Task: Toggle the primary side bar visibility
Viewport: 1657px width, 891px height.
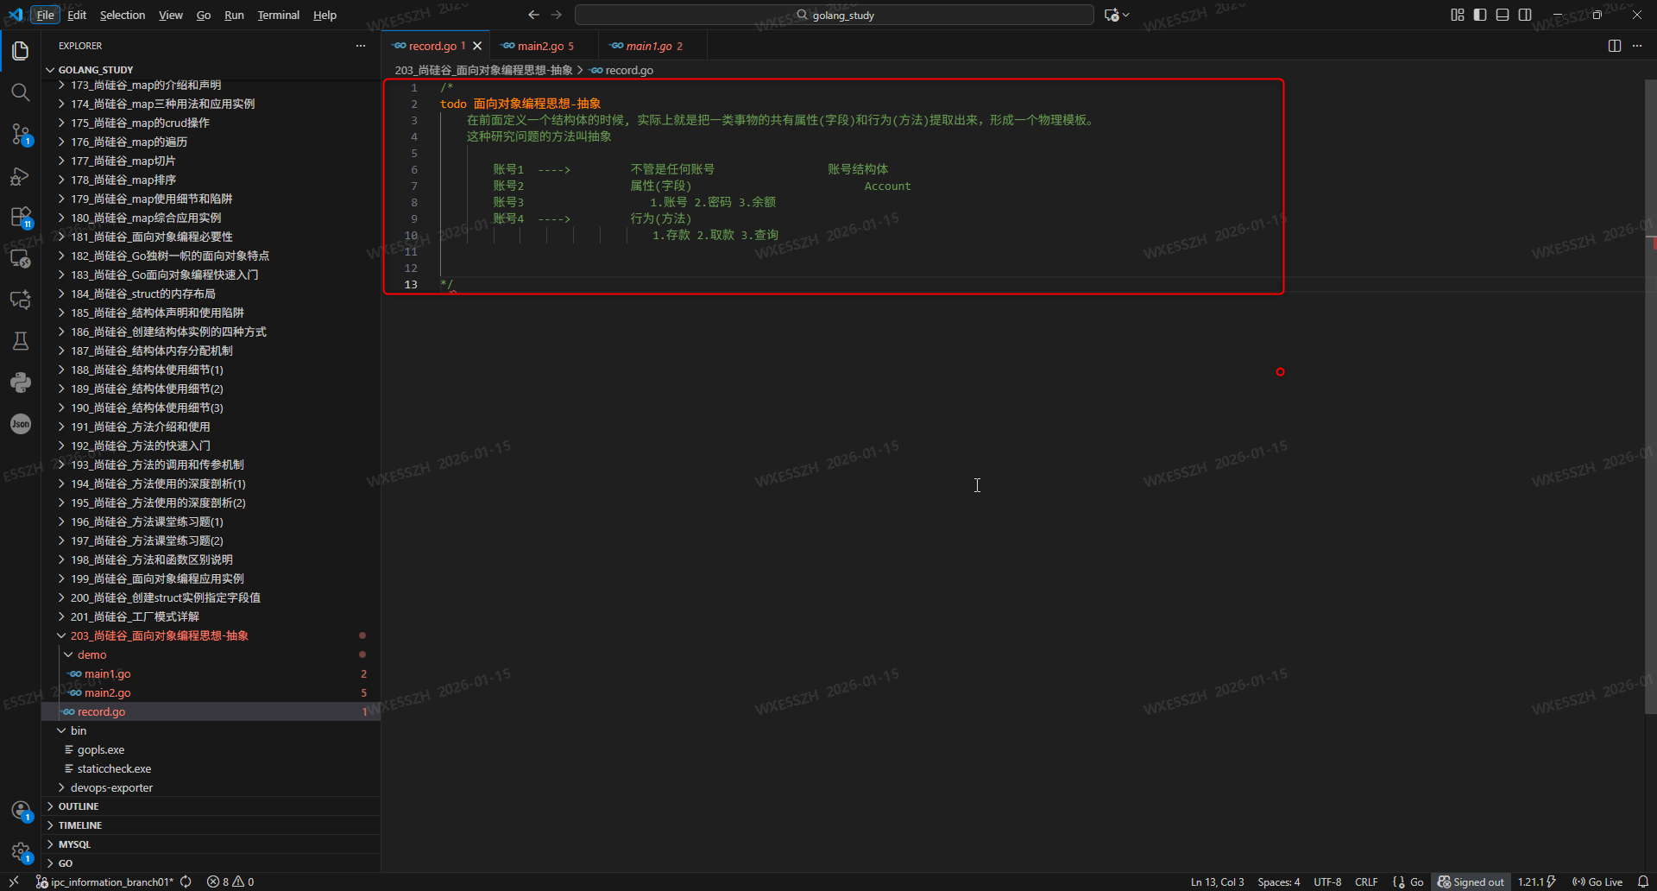Action: [1480, 15]
